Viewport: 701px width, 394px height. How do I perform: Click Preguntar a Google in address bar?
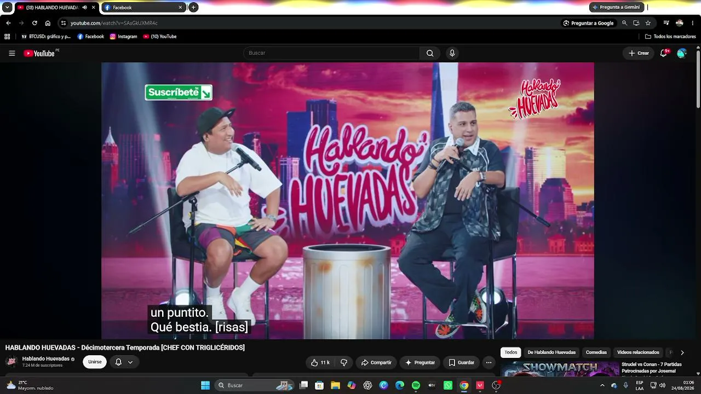tap(588, 23)
